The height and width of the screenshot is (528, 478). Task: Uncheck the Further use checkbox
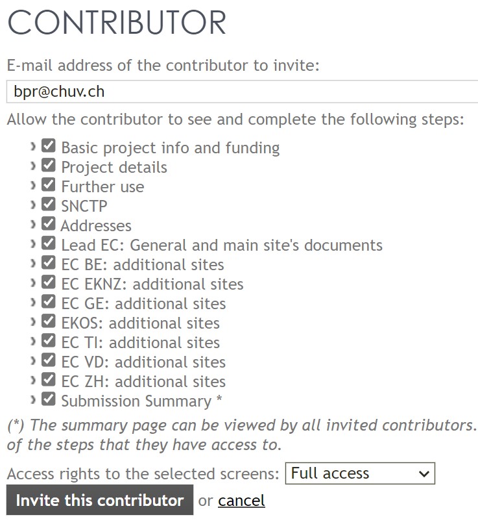point(49,185)
